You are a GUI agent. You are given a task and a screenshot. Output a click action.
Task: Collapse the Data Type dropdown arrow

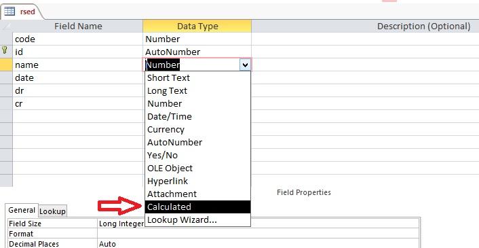(245, 65)
